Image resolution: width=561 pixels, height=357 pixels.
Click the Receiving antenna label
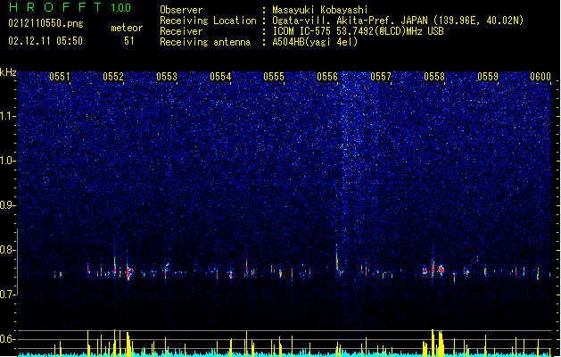(x=205, y=42)
